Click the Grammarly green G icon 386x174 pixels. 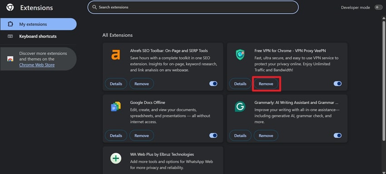(240, 106)
